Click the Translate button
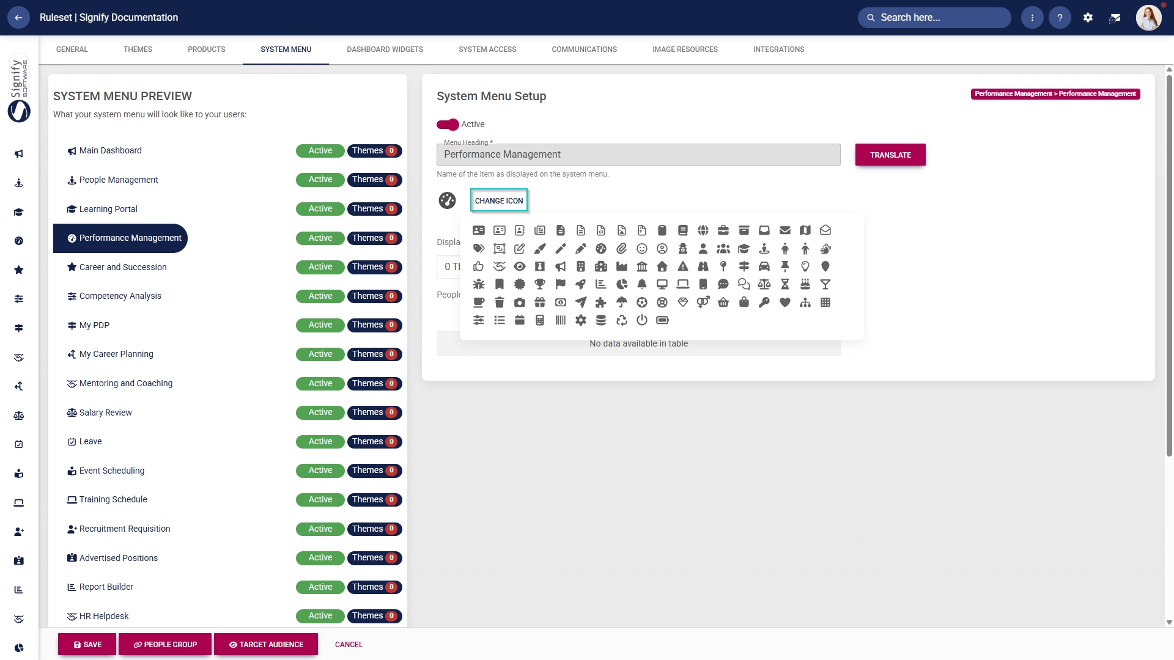The height and width of the screenshot is (660, 1174). click(890, 155)
